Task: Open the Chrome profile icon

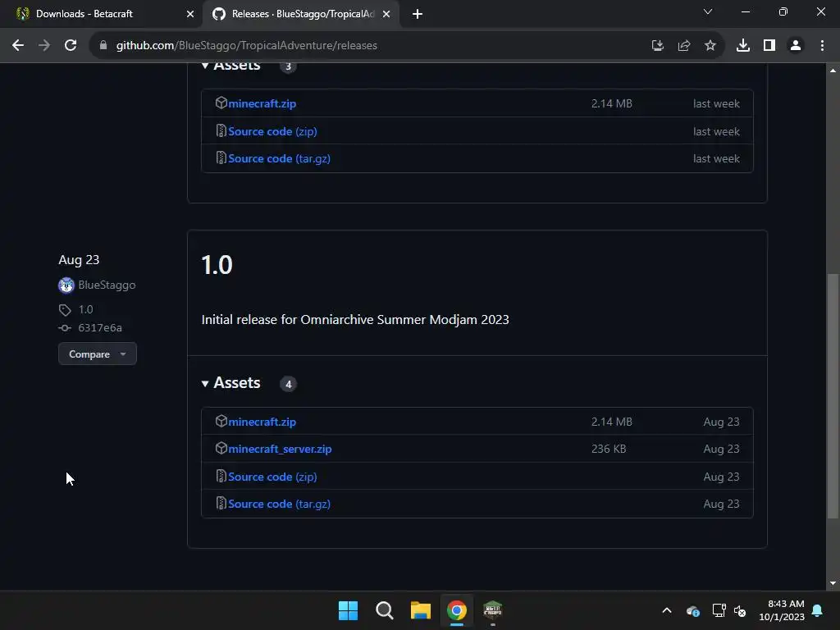Action: click(x=795, y=46)
